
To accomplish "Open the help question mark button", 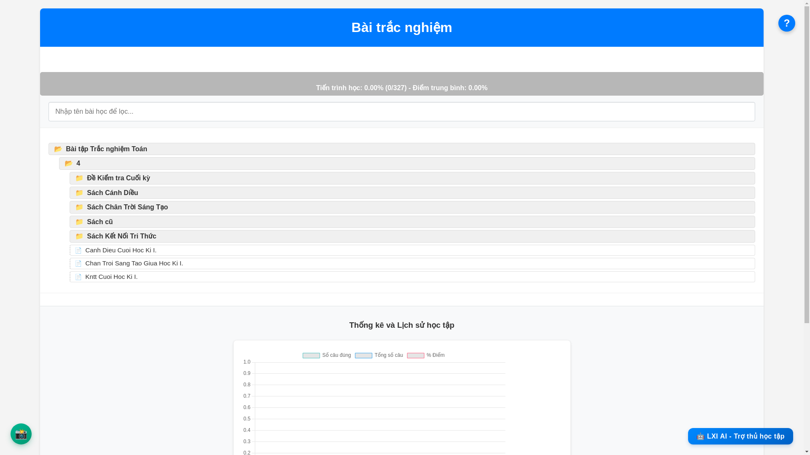I will [786, 23].
